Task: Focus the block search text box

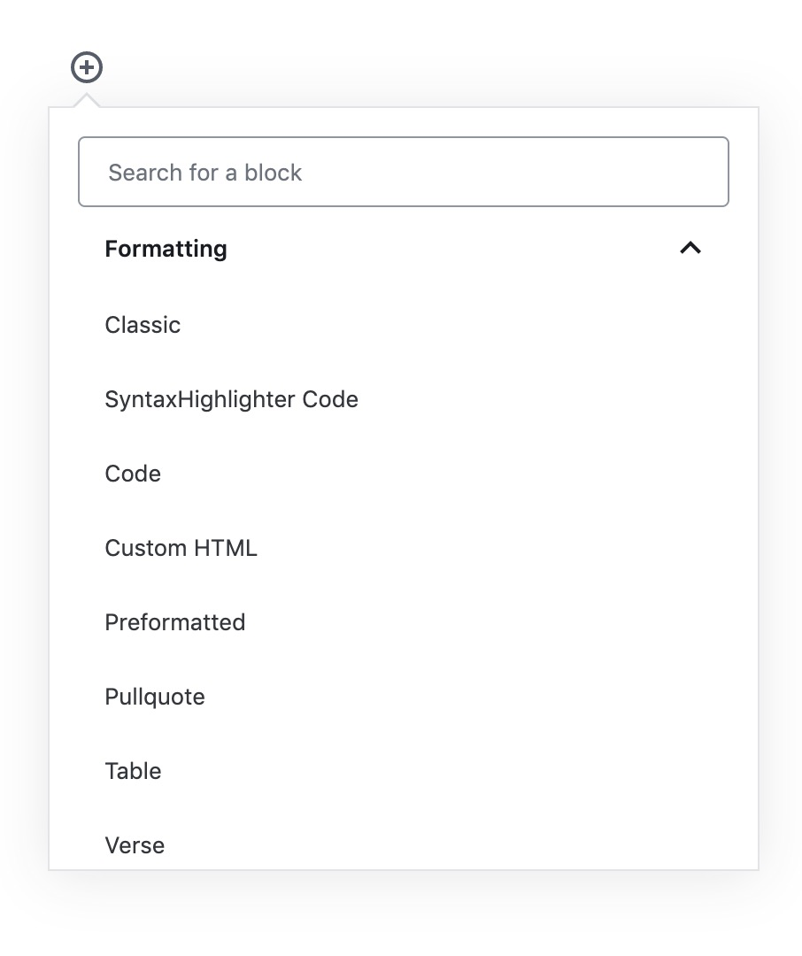Action: [x=403, y=172]
